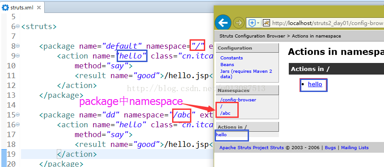Open the Bugs footer link
The width and height of the screenshot is (384, 167).
(330, 148)
